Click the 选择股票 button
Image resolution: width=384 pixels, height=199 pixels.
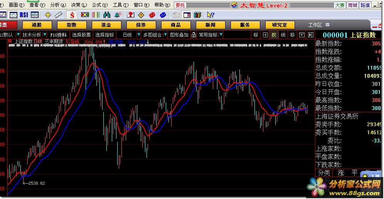(x=82, y=35)
